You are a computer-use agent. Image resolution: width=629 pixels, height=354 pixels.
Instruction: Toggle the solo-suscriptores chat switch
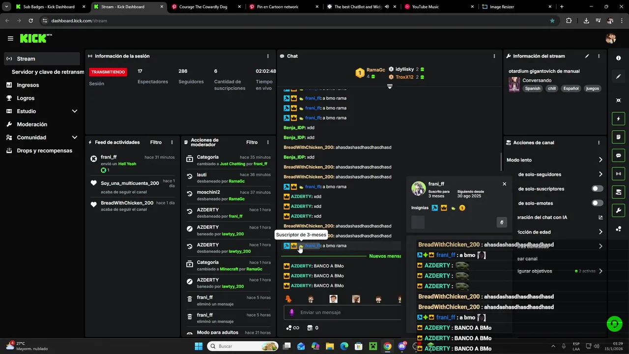click(597, 189)
